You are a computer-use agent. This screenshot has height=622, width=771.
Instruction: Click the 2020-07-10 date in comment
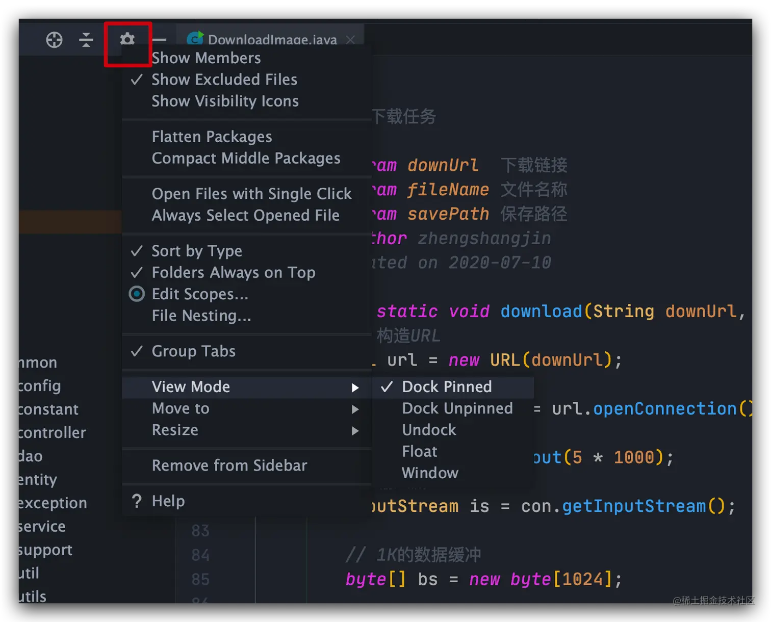coord(500,262)
